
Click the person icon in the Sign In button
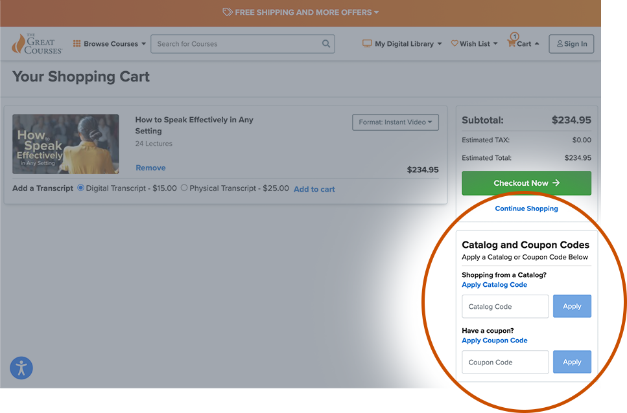[560, 43]
